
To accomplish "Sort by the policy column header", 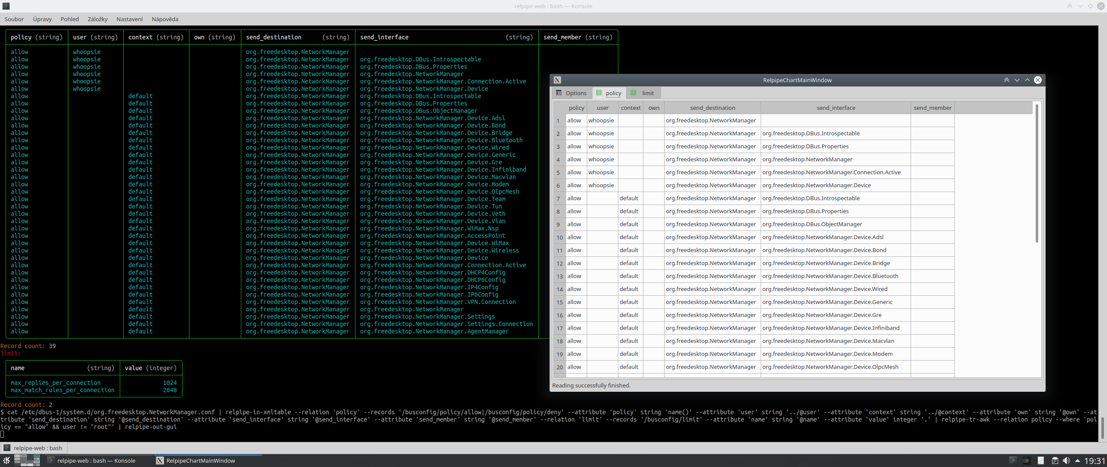I will [576, 108].
